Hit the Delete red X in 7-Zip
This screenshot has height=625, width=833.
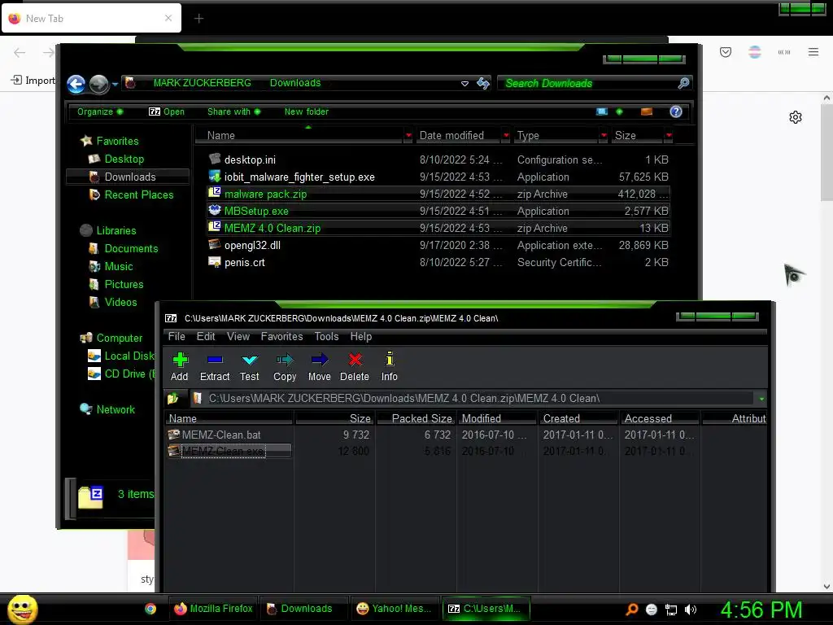point(355,367)
